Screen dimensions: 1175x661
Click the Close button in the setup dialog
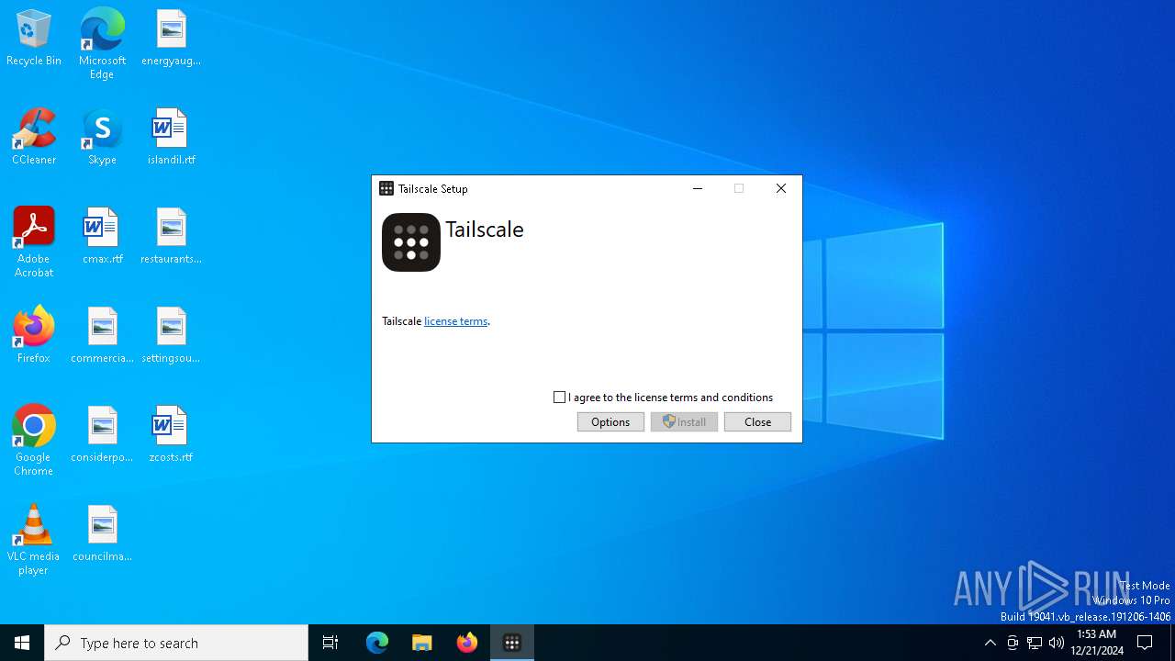pos(757,421)
